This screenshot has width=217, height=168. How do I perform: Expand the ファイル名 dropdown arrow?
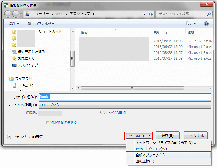pyautogui.click(x=209, y=97)
